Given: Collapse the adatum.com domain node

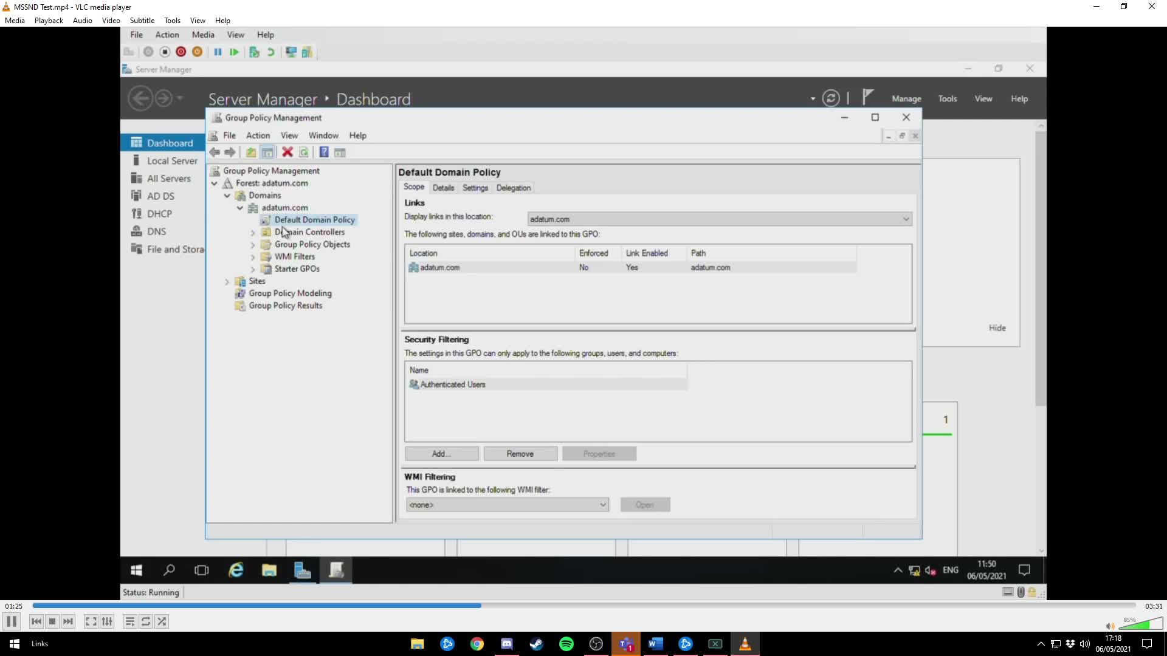Looking at the screenshot, I should [x=240, y=208].
